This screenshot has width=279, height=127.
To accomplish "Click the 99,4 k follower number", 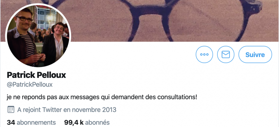I will pyautogui.click(x=74, y=122).
